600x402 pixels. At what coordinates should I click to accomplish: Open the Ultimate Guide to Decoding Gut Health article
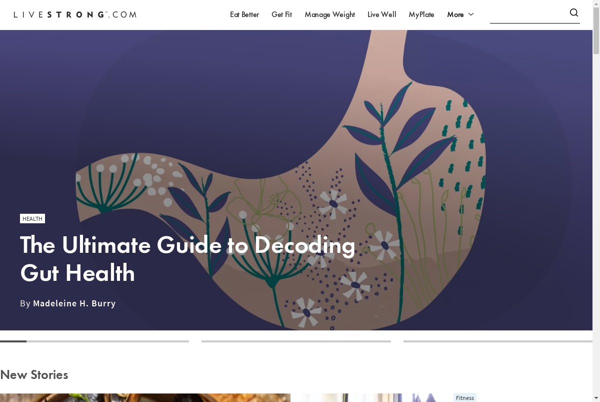[x=187, y=259]
